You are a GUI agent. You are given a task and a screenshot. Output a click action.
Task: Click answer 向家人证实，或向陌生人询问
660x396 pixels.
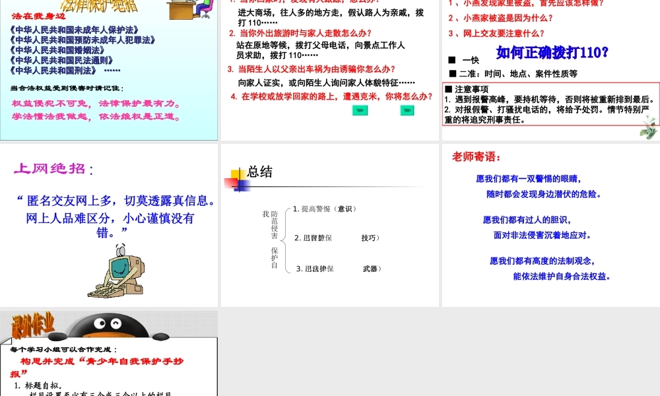(326, 82)
